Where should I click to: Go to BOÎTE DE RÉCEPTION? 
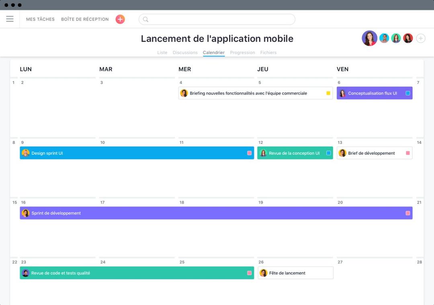pos(84,19)
